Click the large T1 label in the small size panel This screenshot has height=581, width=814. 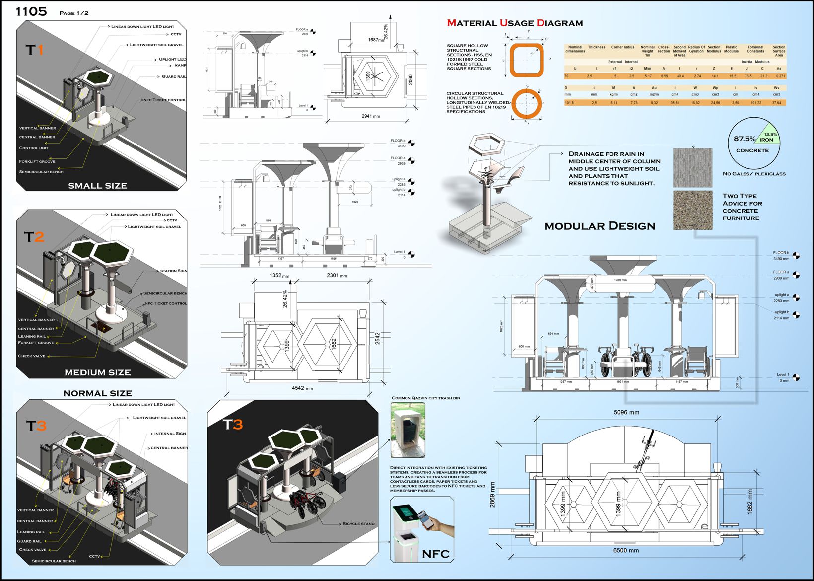[x=35, y=50]
